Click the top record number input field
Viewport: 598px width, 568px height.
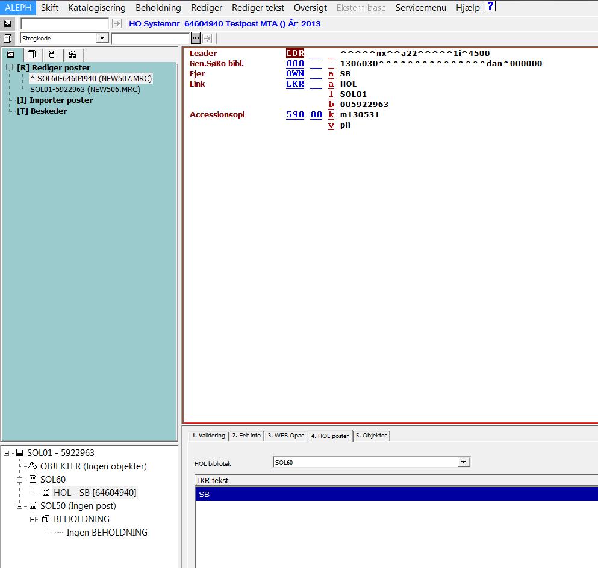point(64,23)
